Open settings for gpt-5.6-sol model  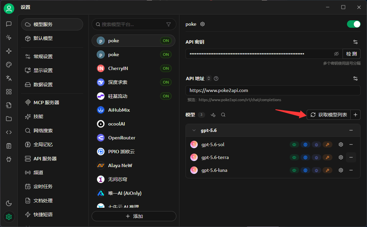pos(341,144)
